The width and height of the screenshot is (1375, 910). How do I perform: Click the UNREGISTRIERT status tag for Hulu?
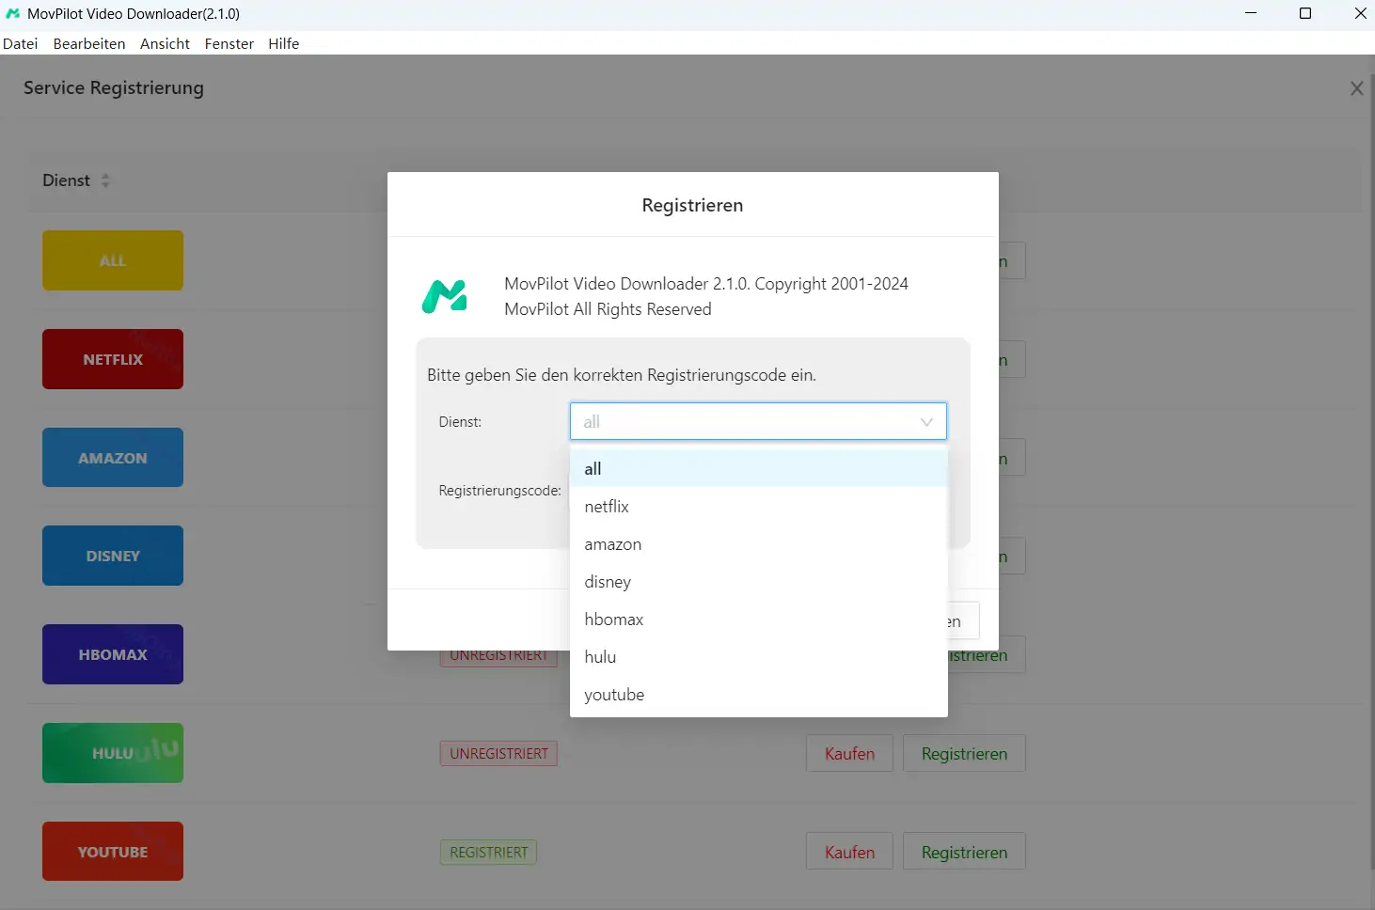point(498,753)
